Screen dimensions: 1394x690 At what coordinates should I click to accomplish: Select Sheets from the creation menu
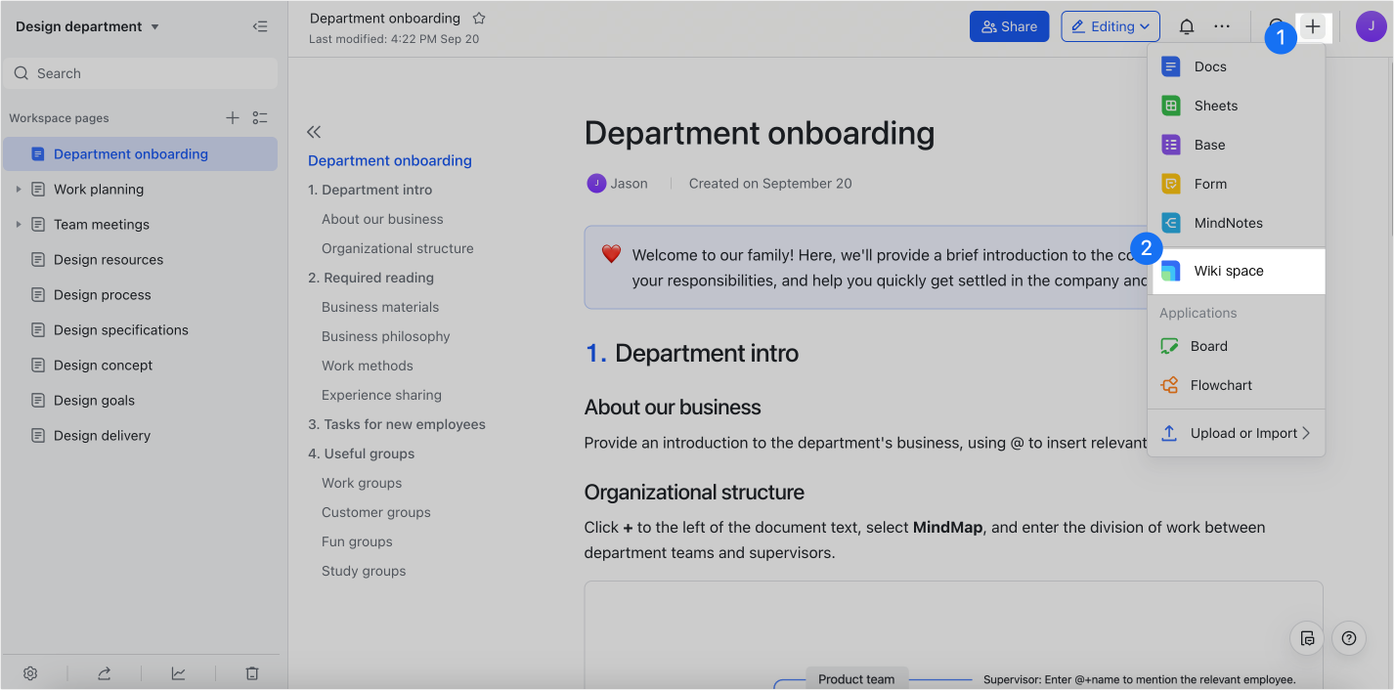(x=1215, y=105)
